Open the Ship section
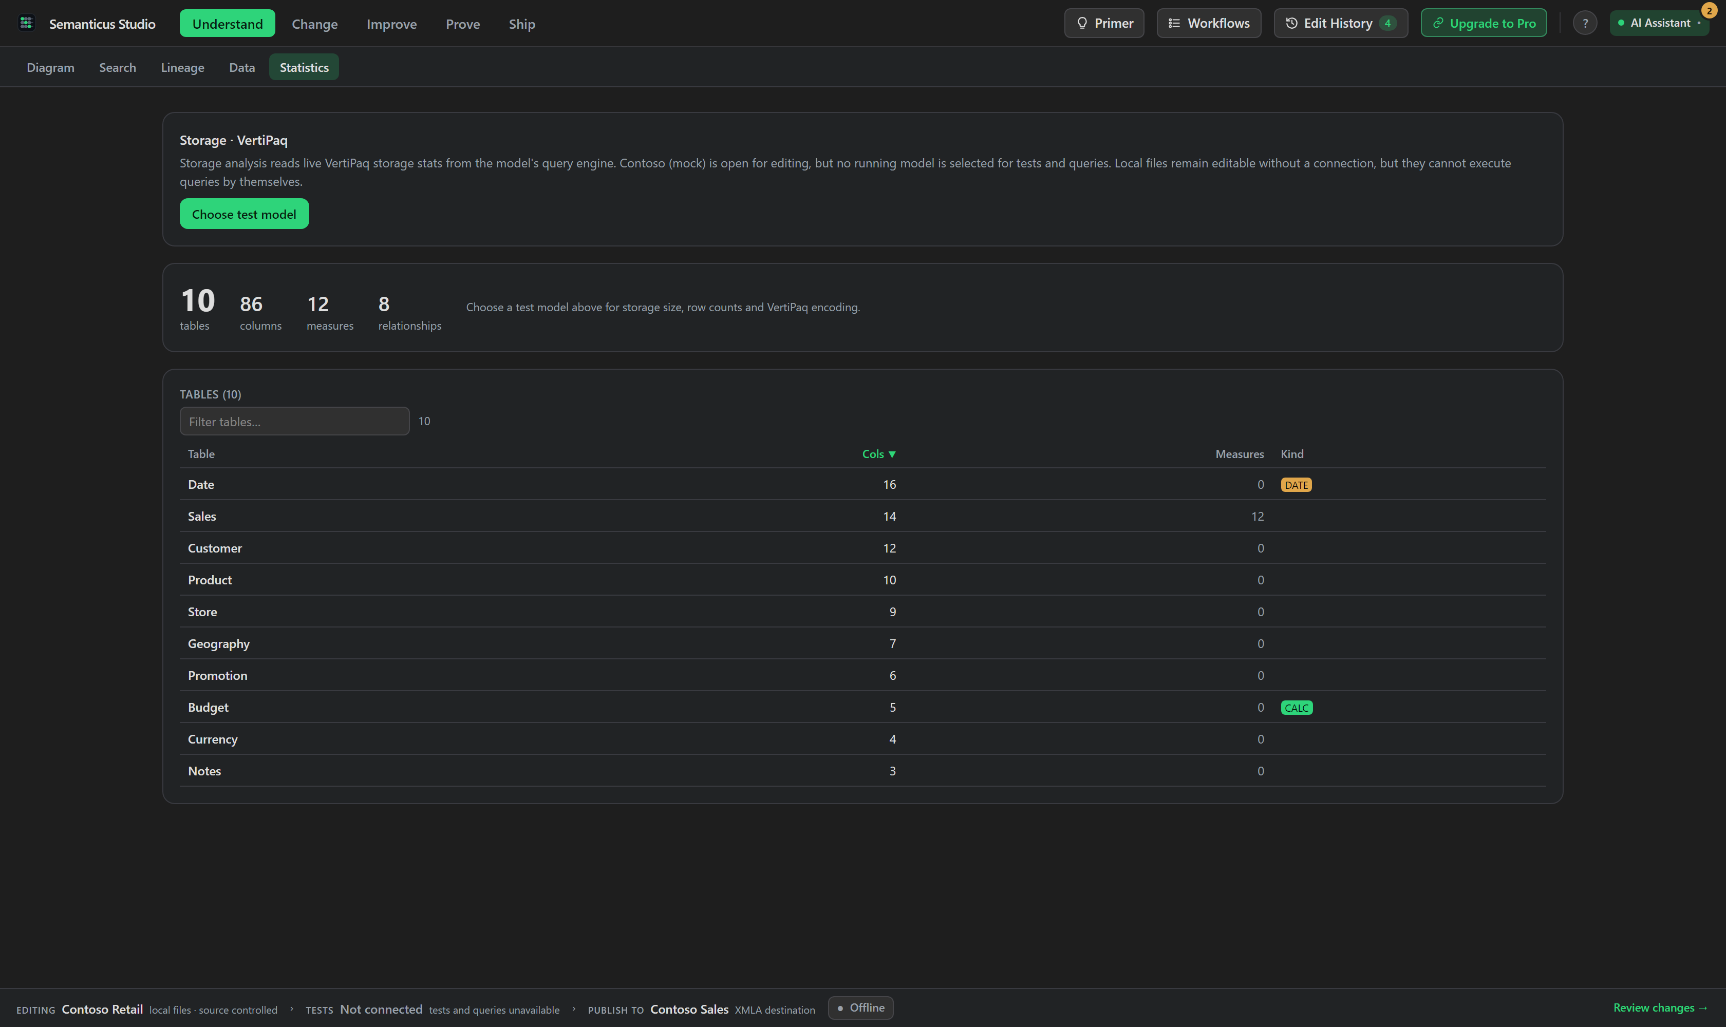 (521, 24)
